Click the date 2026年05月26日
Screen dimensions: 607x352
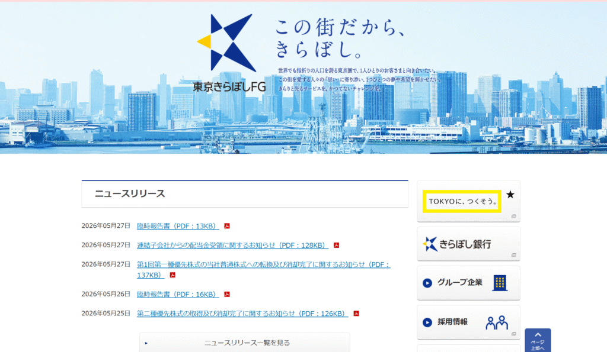point(106,294)
